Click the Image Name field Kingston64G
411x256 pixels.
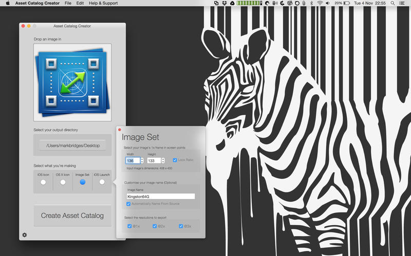click(x=161, y=196)
